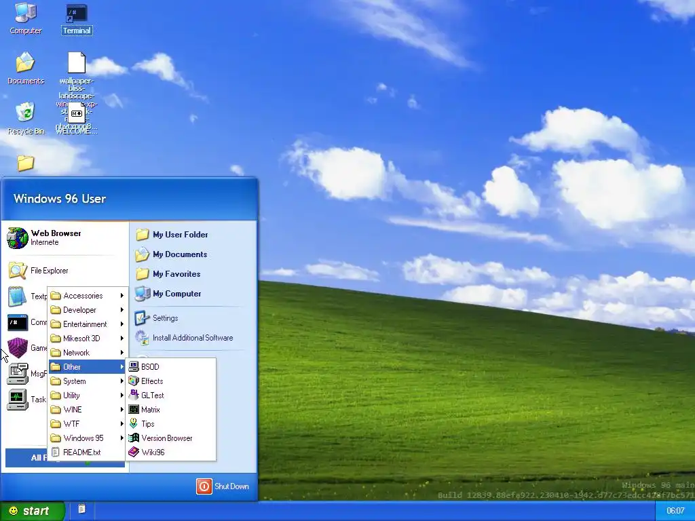Click the purple Games cube icon
This screenshot has height=521, width=695.
[18, 348]
